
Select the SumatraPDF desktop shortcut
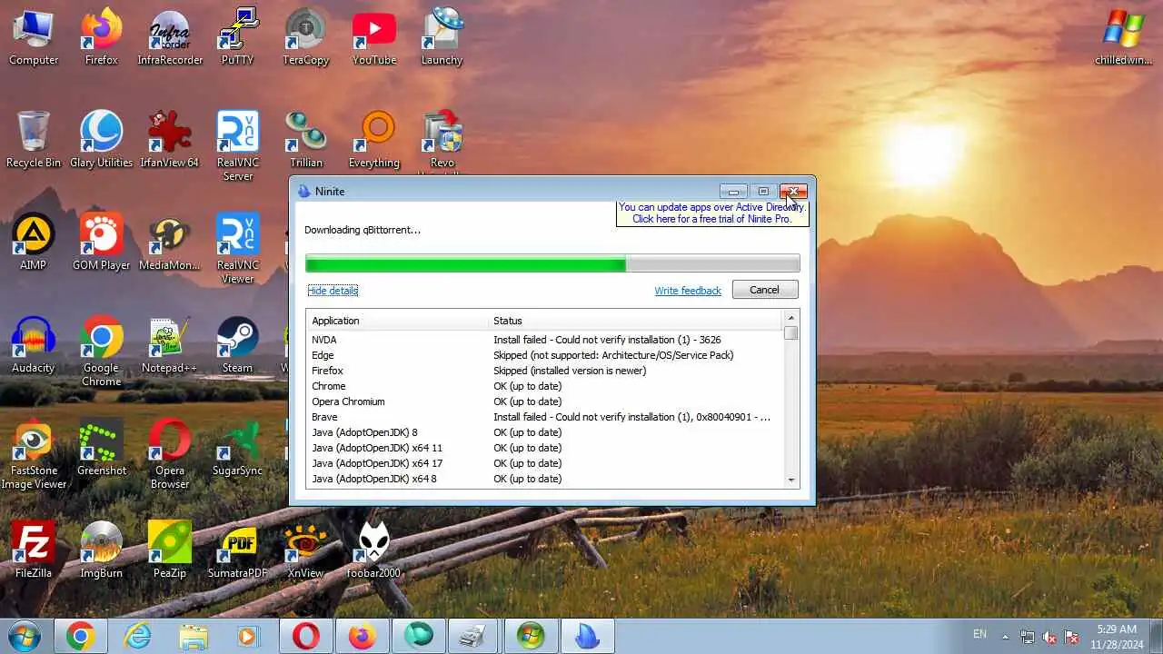click(238, 550)
